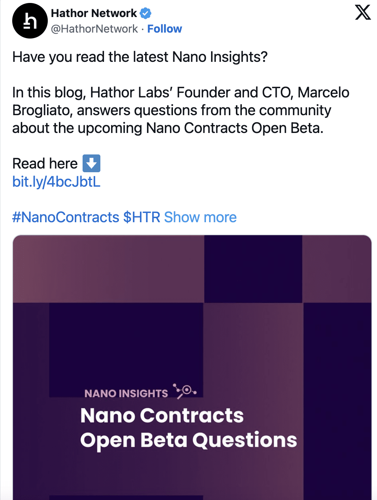377x500 pixels.
Task: Open the bit.ly/4bcJbtL blog link
Action: [x=56, y=182]
